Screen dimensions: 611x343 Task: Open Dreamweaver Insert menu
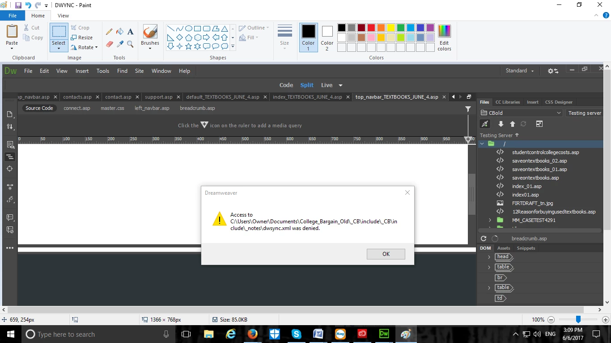(x=82, y=71)
